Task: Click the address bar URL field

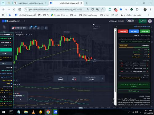Action: pyautogui.click(x=55, y=10)
